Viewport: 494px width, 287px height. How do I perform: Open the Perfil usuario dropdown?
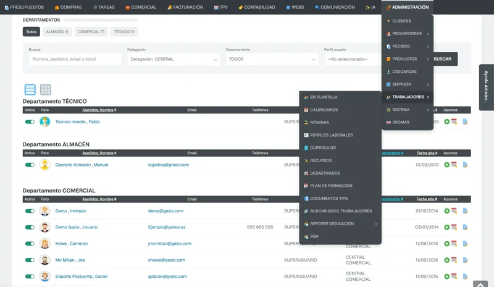[x=353, y=59]
